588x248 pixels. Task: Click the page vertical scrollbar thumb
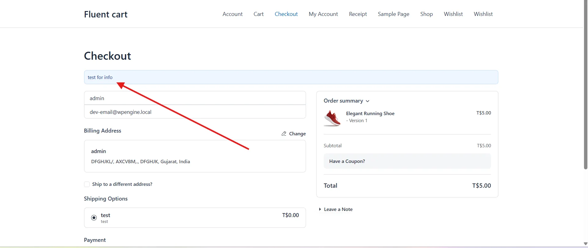[585, 85]
